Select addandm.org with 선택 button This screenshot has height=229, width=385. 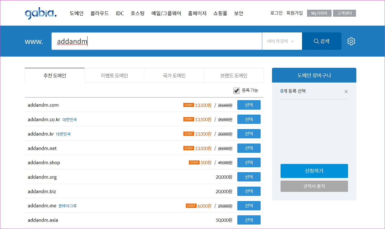tap(249, 177)
